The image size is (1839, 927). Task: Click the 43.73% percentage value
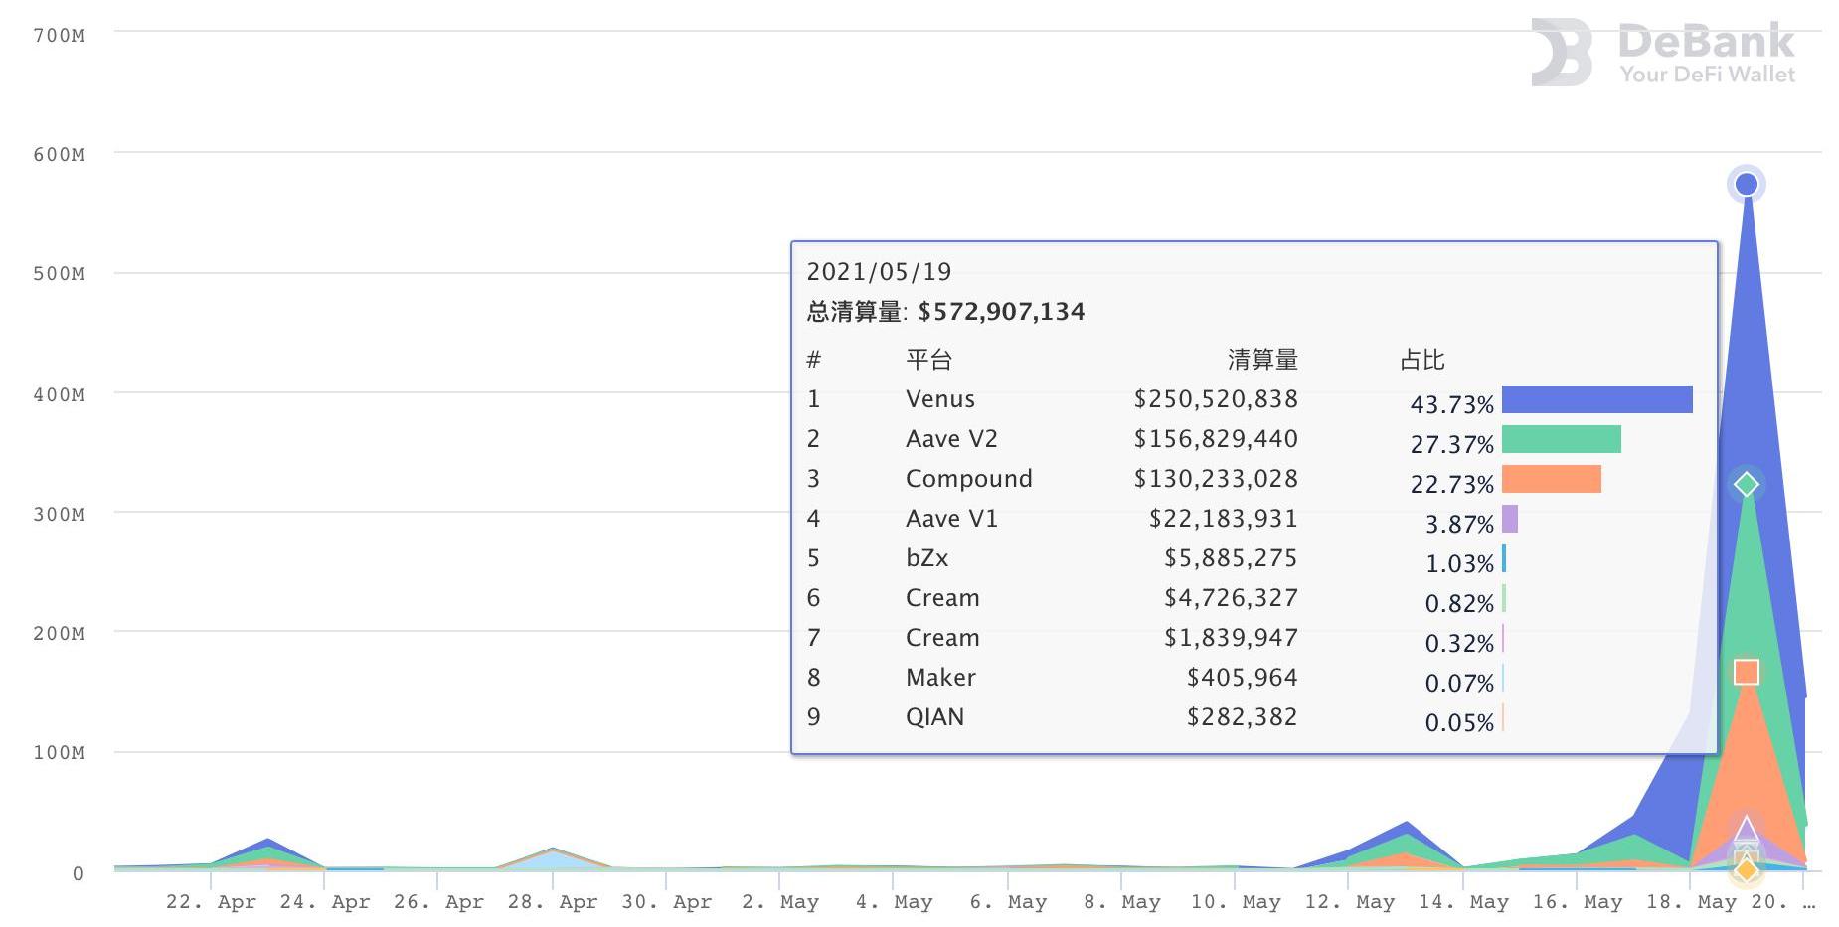click(x=1451, y=405)
